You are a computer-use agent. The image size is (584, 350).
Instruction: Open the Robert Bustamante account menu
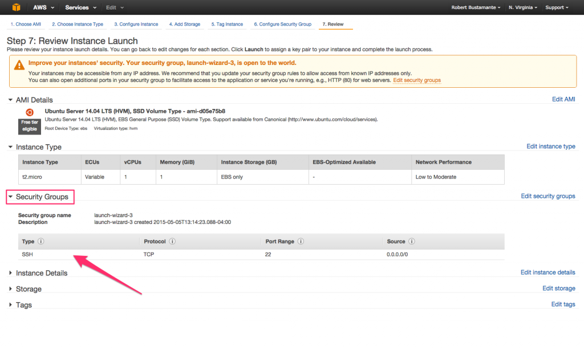coord(476,7)
